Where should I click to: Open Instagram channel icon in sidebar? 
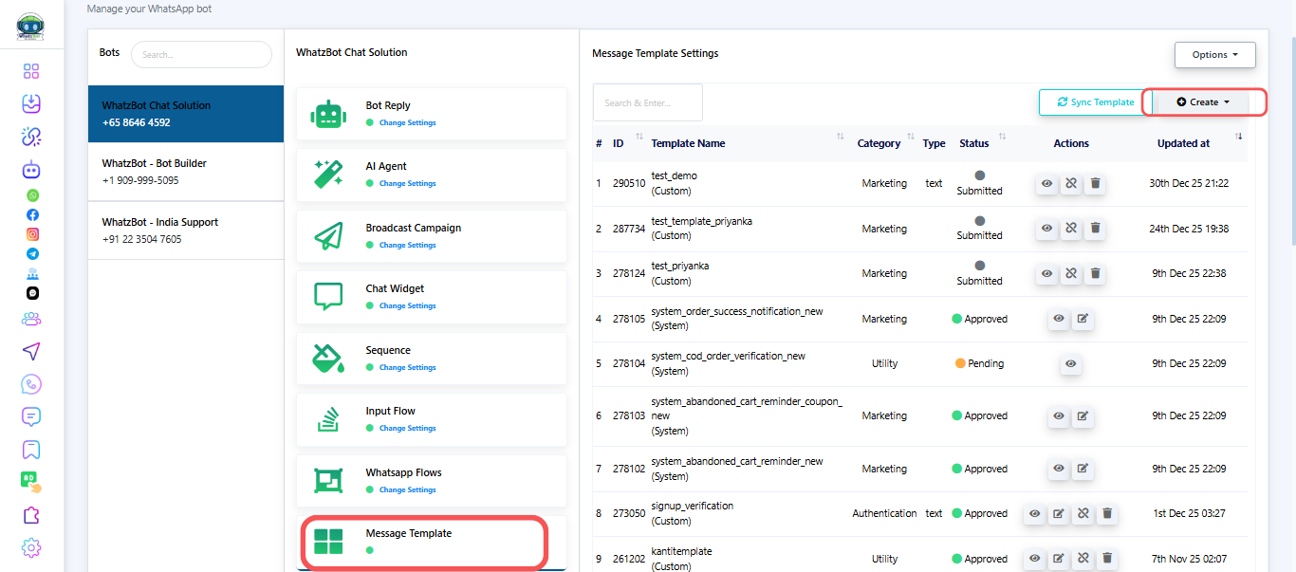point(32,233)
